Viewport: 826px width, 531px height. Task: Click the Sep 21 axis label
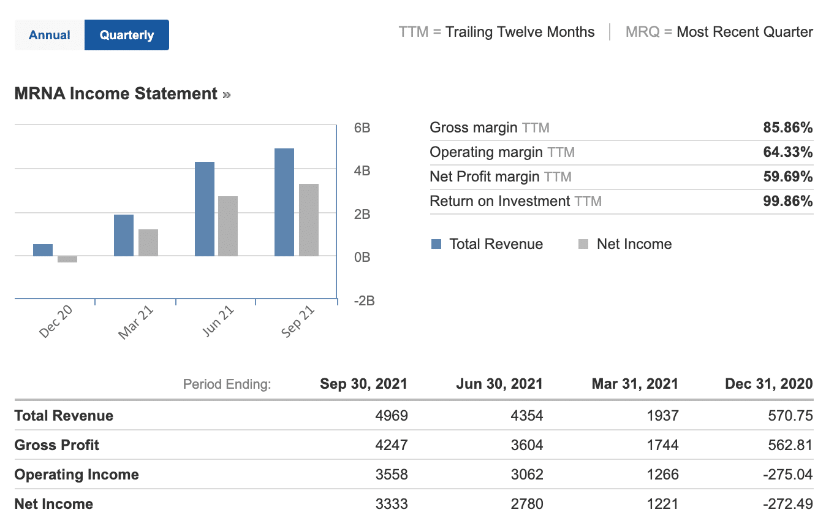298,321
